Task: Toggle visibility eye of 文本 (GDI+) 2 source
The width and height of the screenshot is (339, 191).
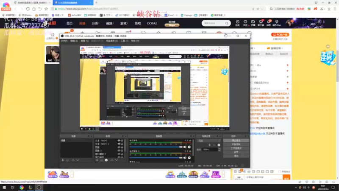Action: (x=119, y=144)
